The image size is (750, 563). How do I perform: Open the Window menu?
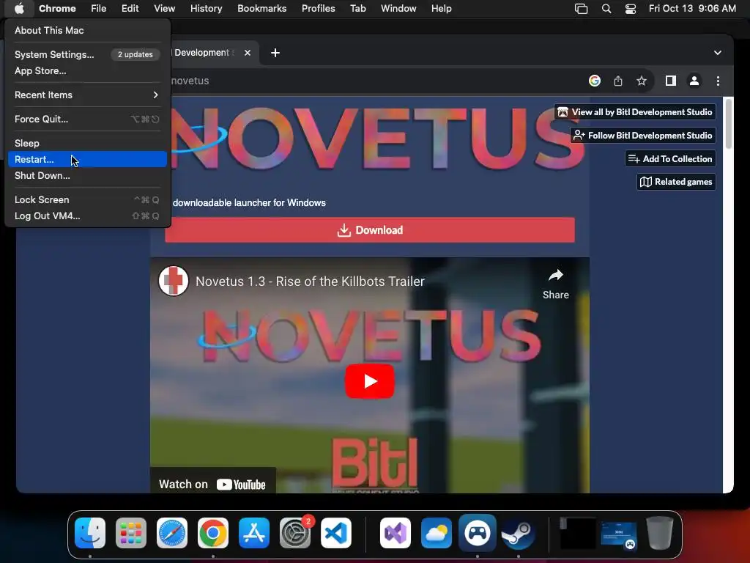(x=398, y=8)
